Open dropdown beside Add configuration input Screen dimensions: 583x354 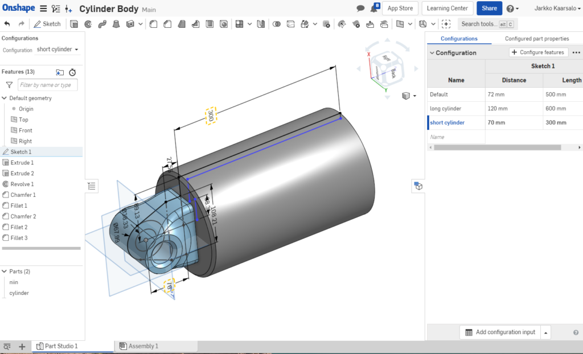pos(545,332)
